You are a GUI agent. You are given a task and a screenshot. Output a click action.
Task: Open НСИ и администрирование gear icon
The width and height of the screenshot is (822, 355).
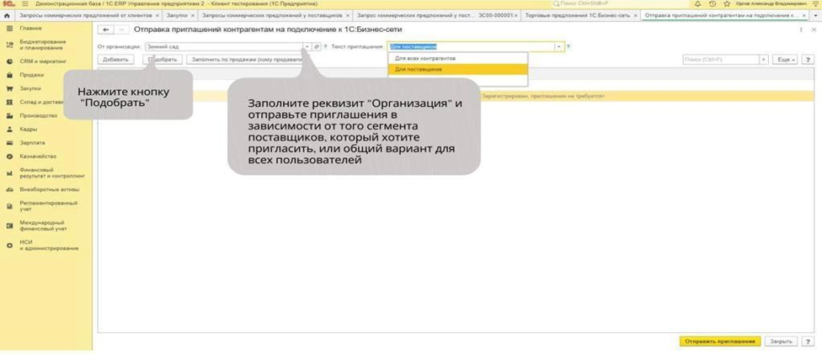tap(9, 245)
